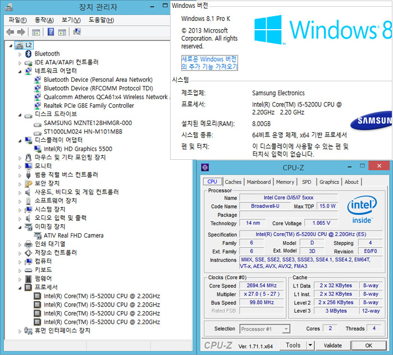Click the Tools button in CPU-Z
393x356 pixels.
click(x=293, y=345)
